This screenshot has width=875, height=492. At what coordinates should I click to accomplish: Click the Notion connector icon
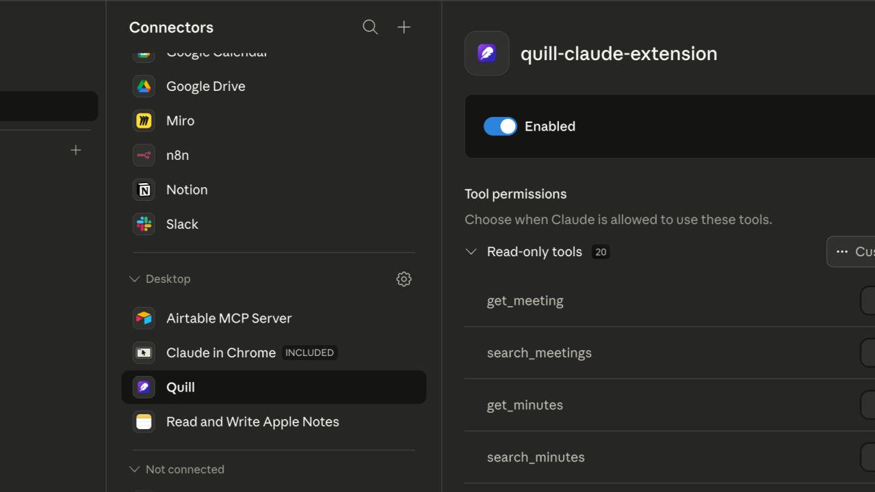pyautogui.click(x=144, y=190)
